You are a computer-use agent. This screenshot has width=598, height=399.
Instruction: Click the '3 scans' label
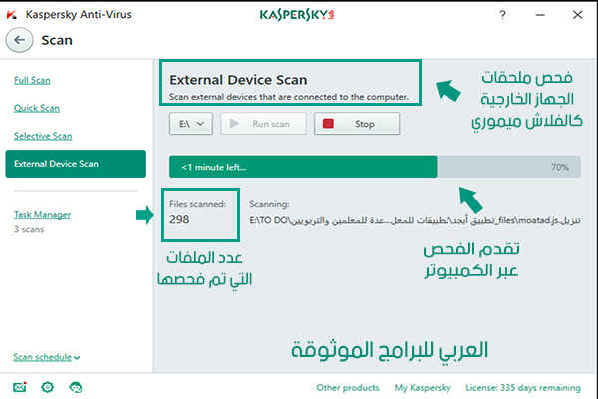click(x=29, y=229)
